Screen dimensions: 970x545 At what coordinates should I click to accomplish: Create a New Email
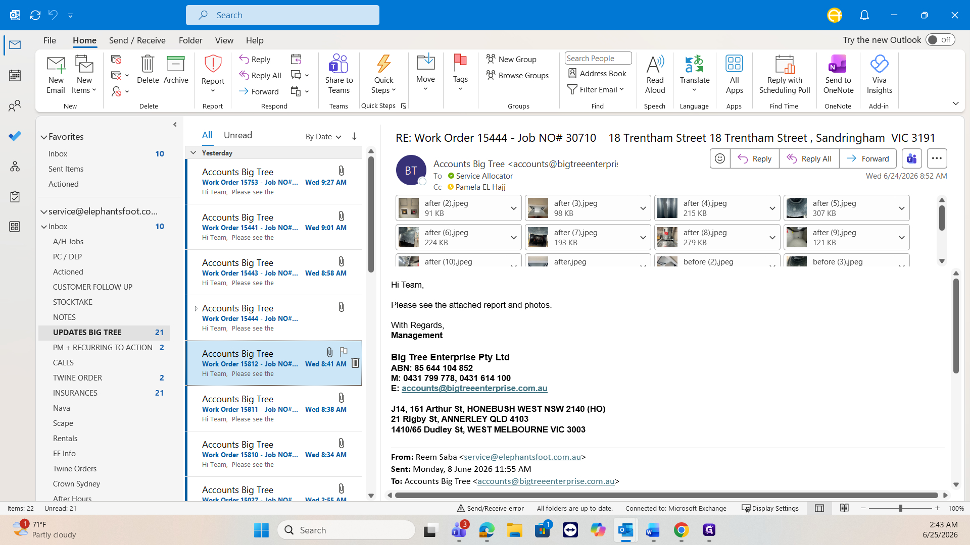56,75
